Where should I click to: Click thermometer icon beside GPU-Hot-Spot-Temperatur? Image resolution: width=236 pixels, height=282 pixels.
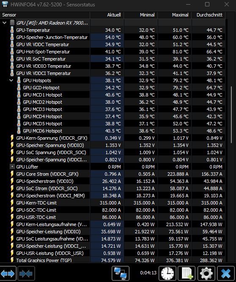click(x=12, y=51)
